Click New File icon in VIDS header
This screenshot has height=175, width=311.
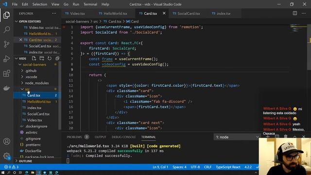point(34,58)
